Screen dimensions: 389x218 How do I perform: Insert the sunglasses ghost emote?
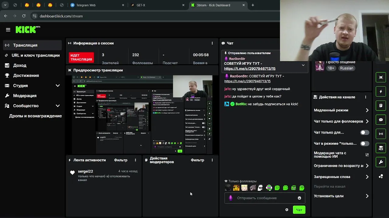click(261, 188)
